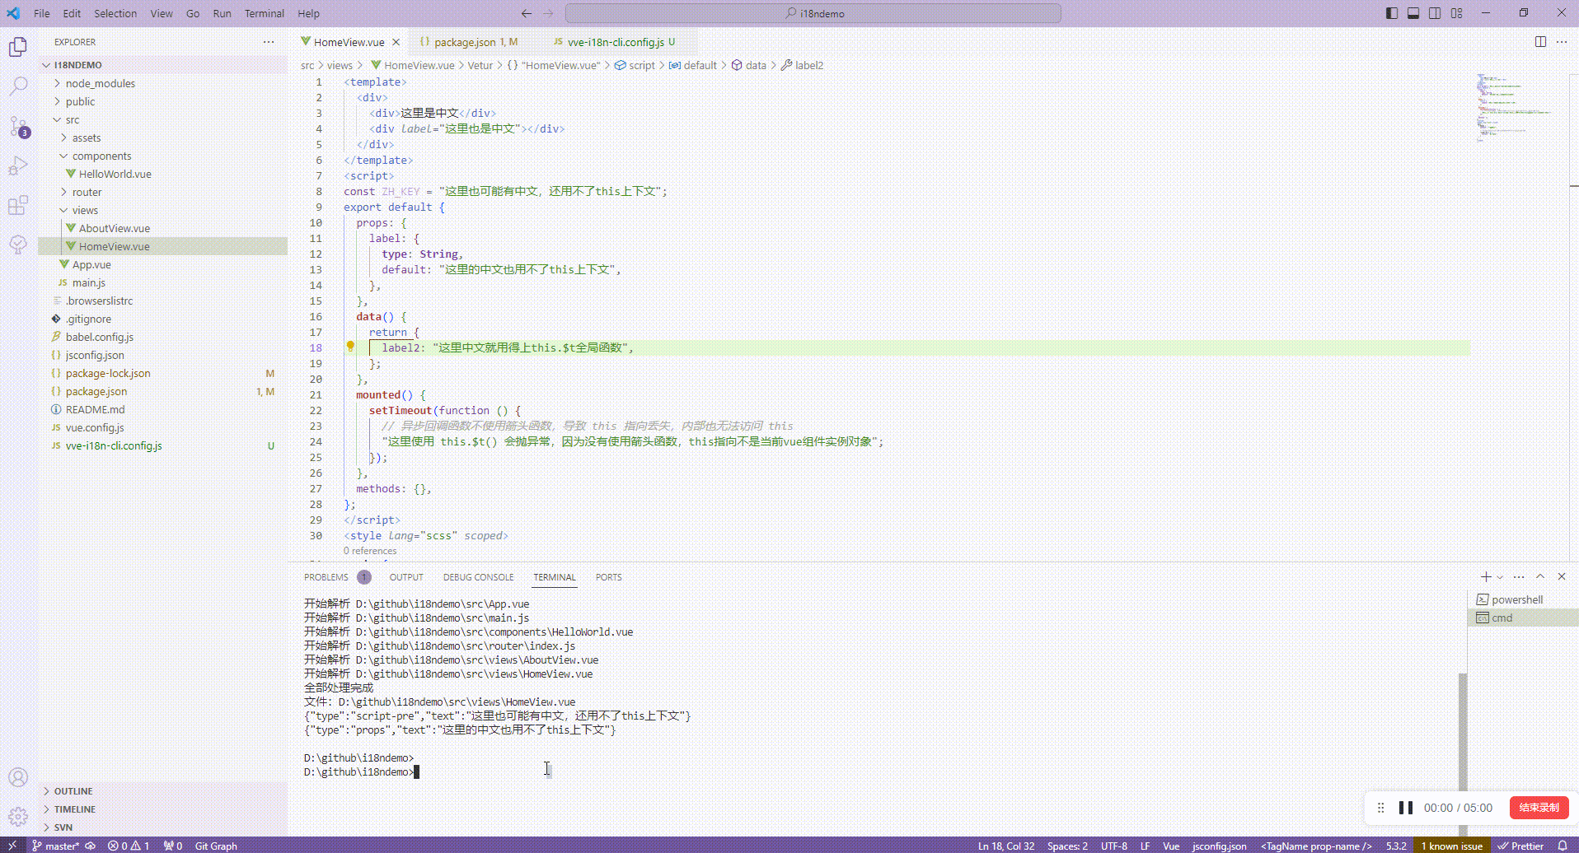Open the Help menu
Image resolution: width=1579 pixels, height=853 pixels.
[308, 13]
